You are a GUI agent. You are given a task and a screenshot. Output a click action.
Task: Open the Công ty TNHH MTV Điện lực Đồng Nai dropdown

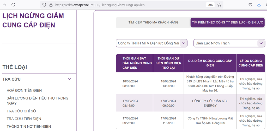151,43
